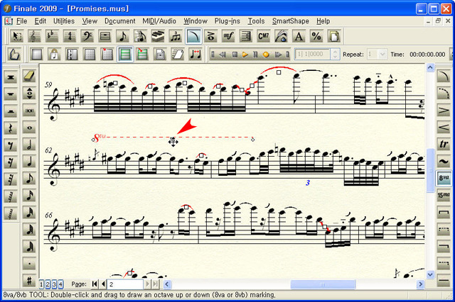Pick the Eraser in Simple Entry palette

[29, 77]
